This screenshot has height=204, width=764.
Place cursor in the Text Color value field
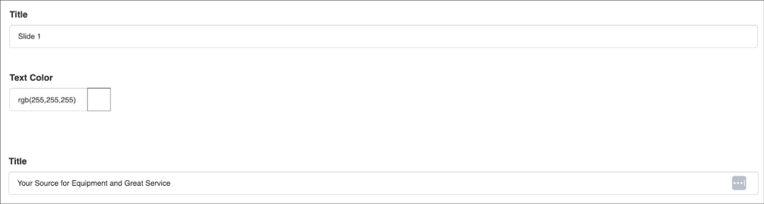pos(48,100)
